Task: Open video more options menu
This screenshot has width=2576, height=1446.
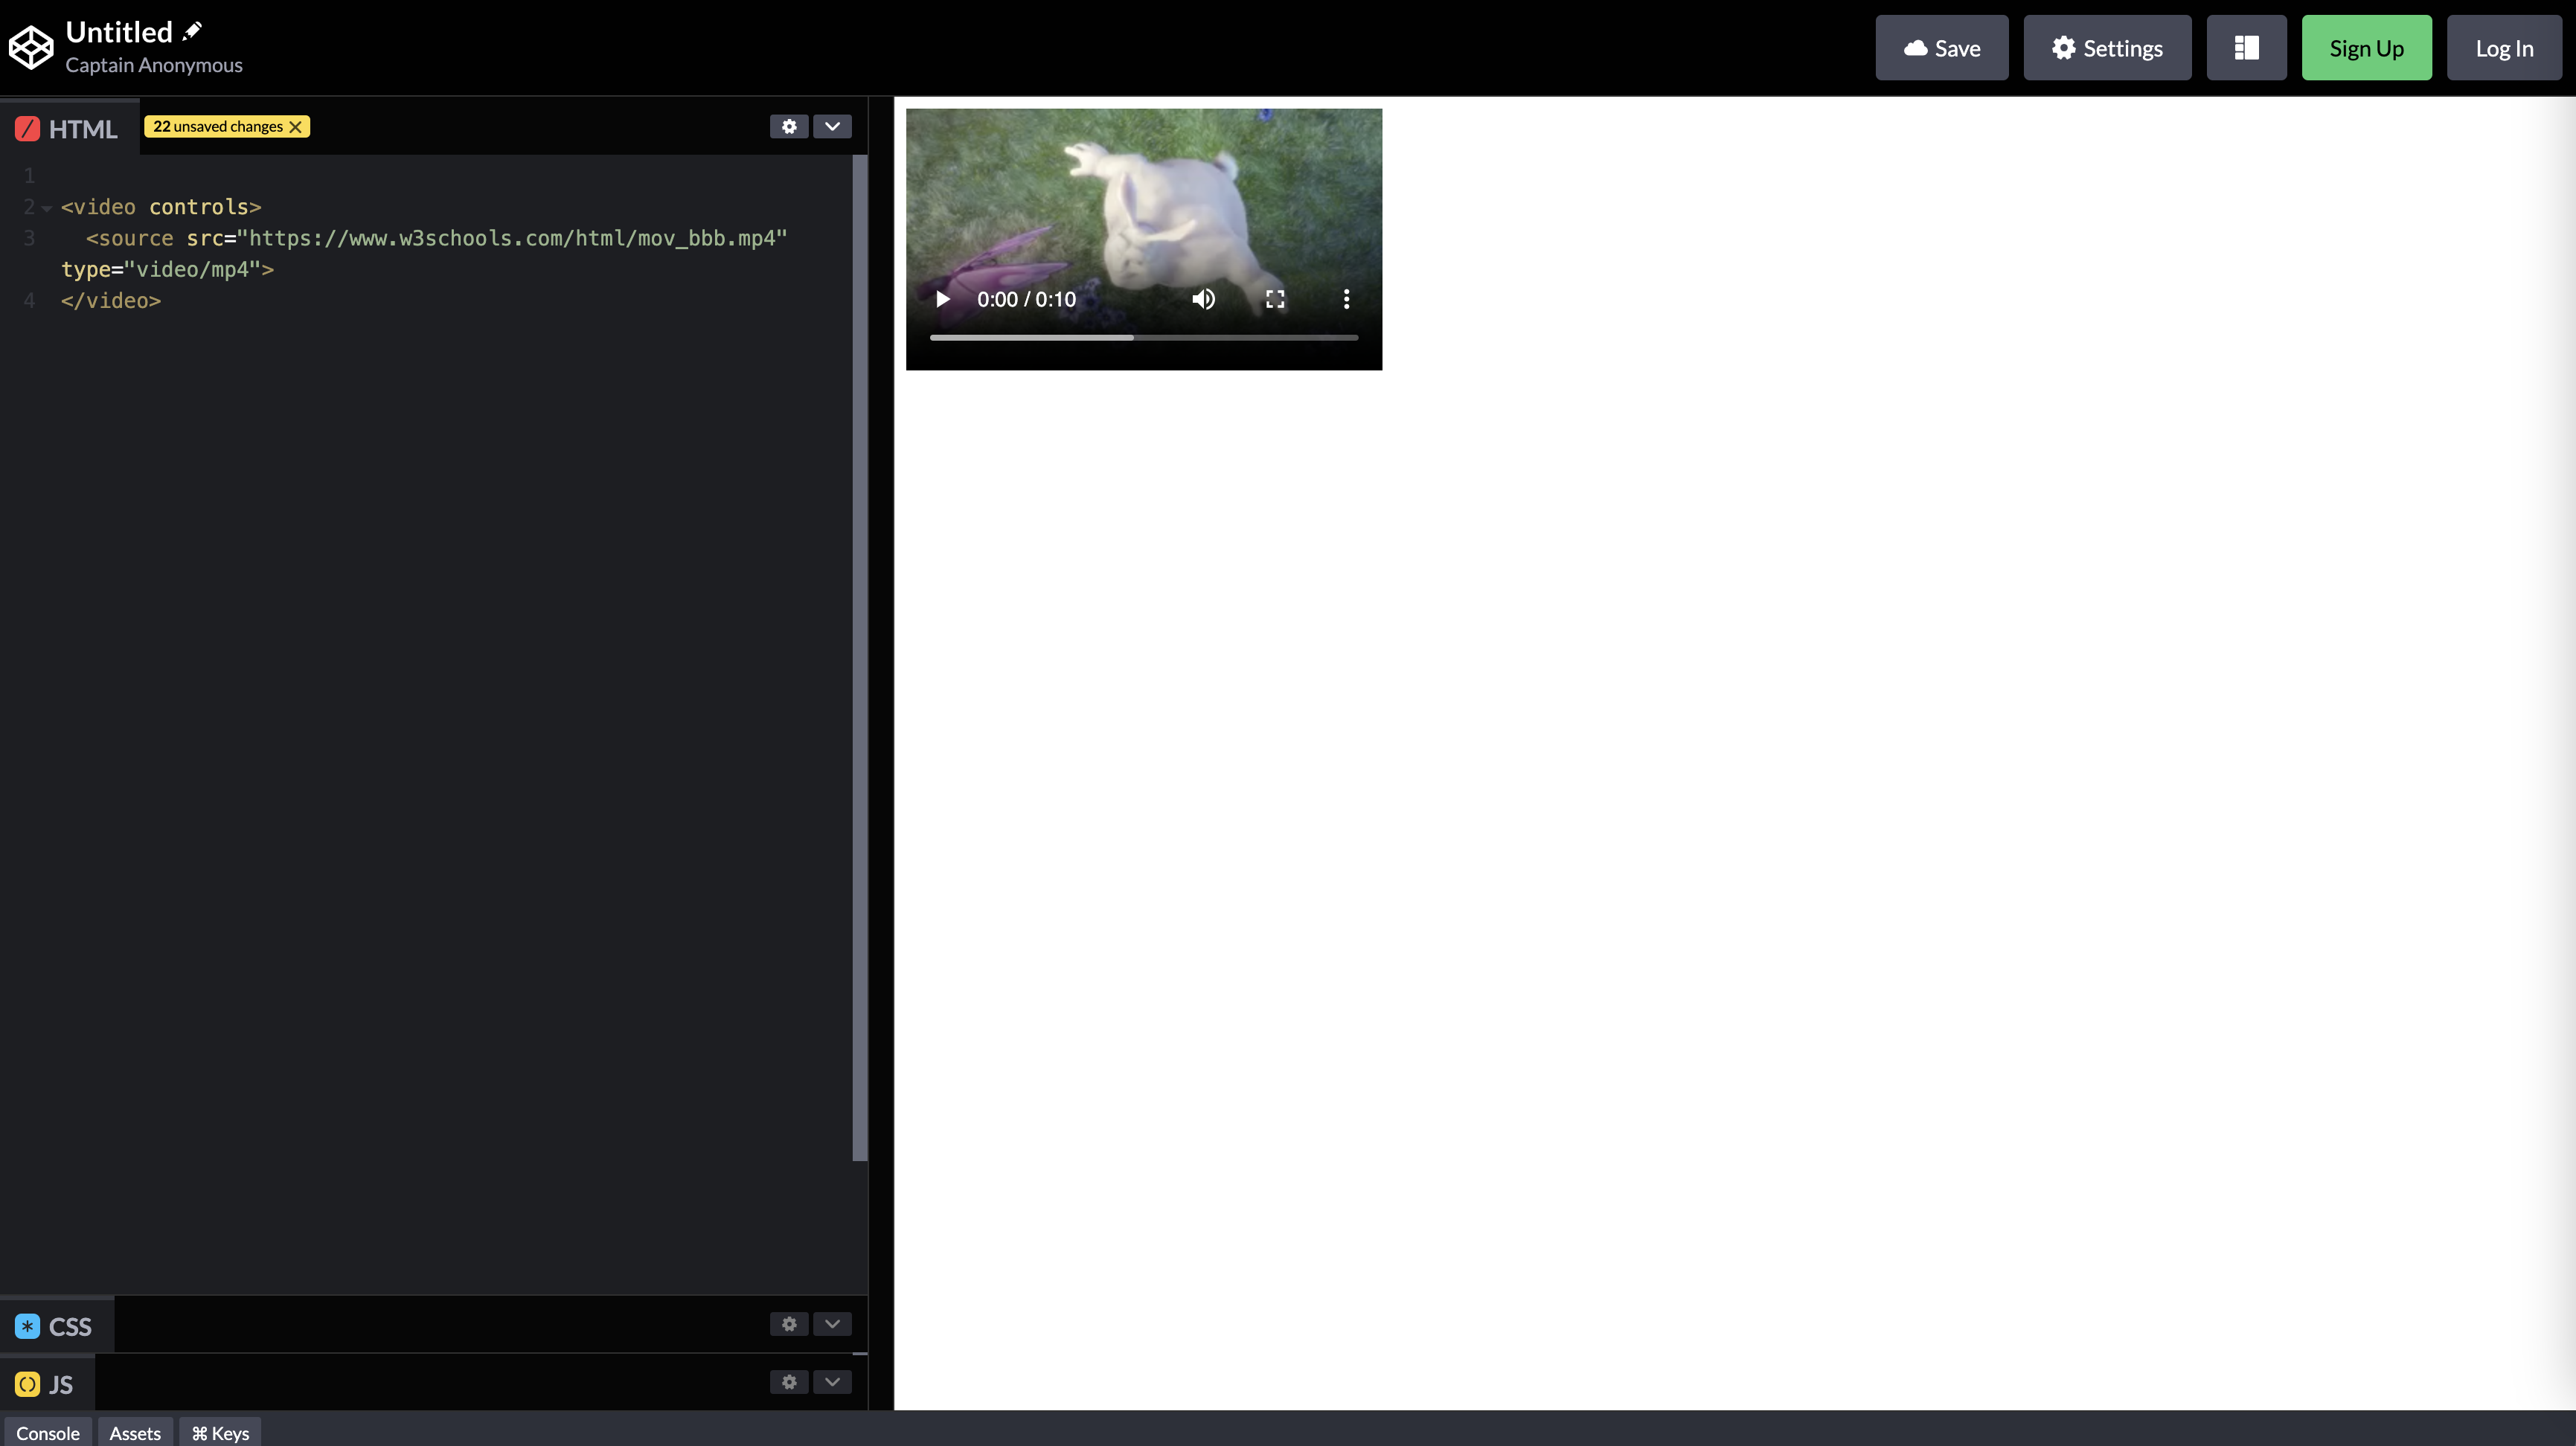Action: coord(1346,299)
